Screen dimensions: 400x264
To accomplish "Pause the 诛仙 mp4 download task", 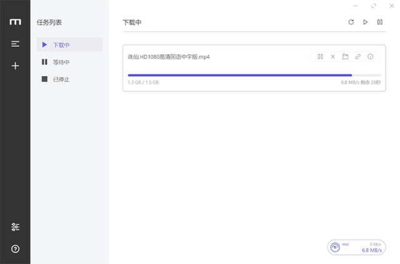I will click(320, 57).
